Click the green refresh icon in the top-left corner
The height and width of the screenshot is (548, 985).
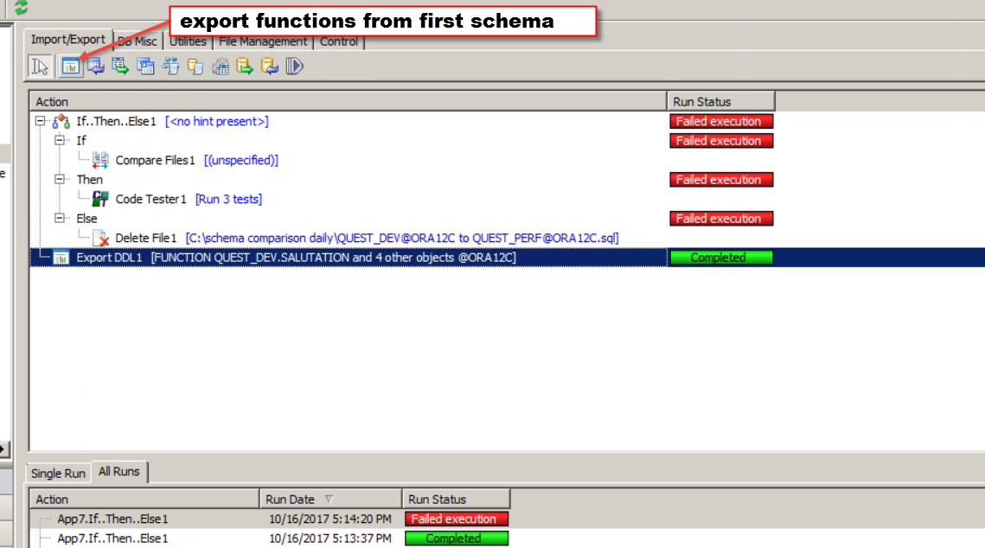click(x=21, y=7)
